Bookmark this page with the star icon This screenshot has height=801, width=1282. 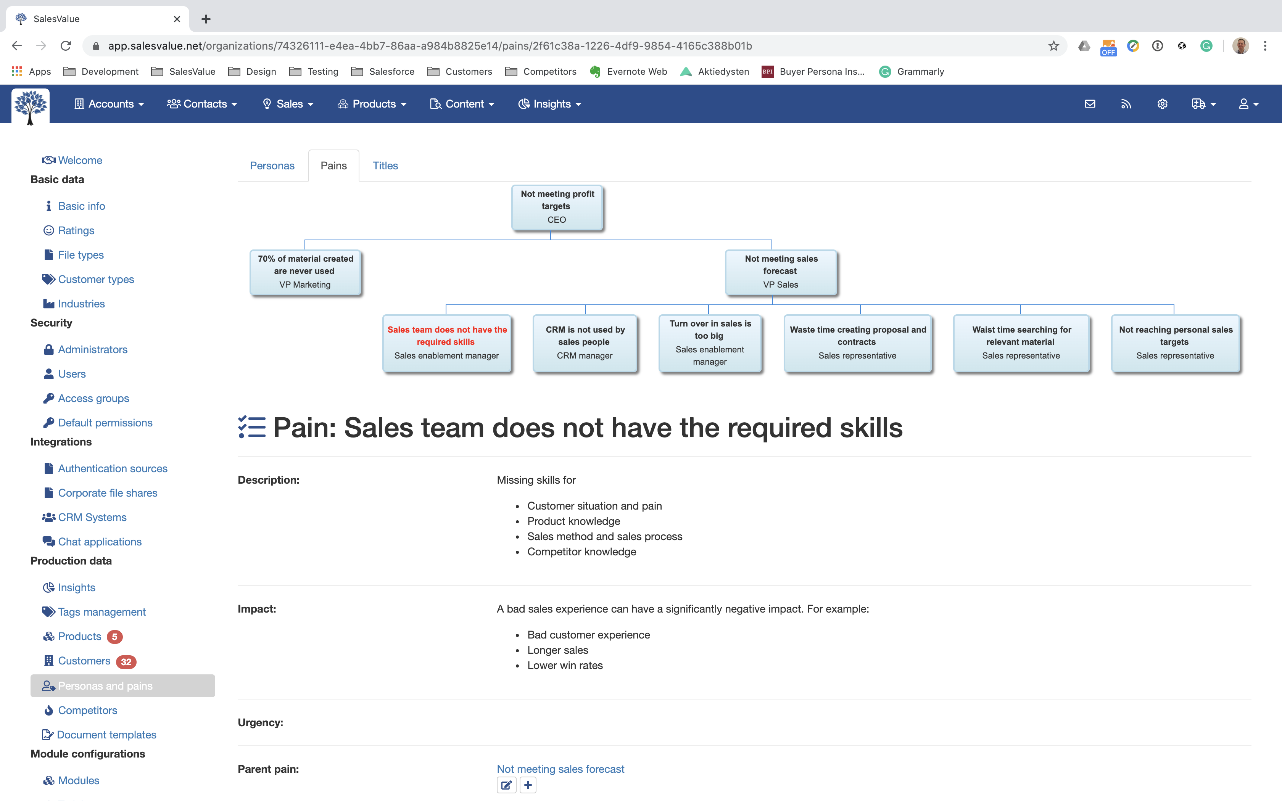pos(1053,46)
